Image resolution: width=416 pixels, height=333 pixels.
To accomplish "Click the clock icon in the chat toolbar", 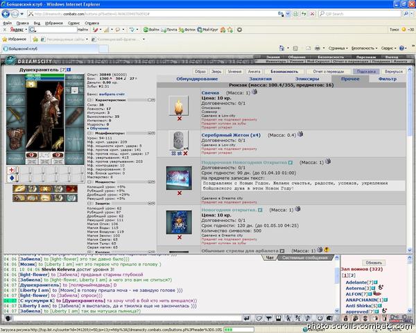I will [320, 318].
